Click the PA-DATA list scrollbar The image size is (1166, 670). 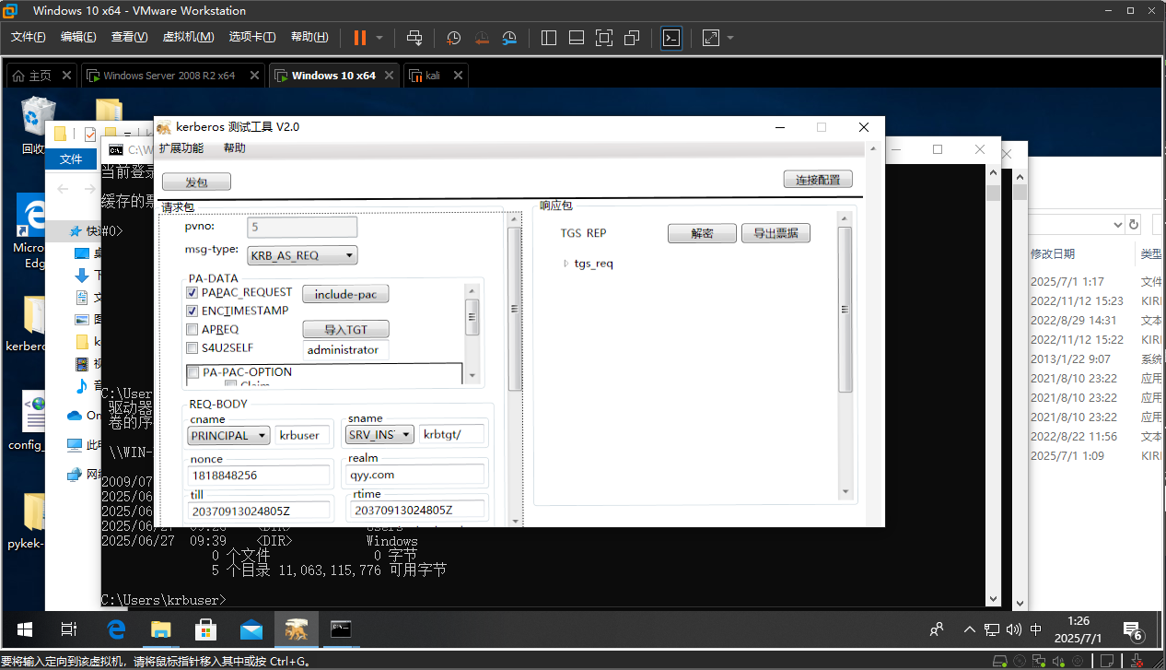(472, 318)
